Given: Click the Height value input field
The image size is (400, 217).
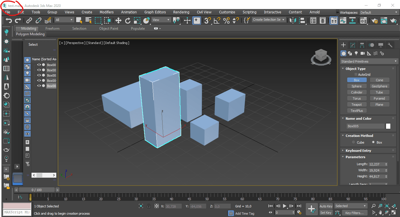Looking at the screenshot, I should pos(376,177).
